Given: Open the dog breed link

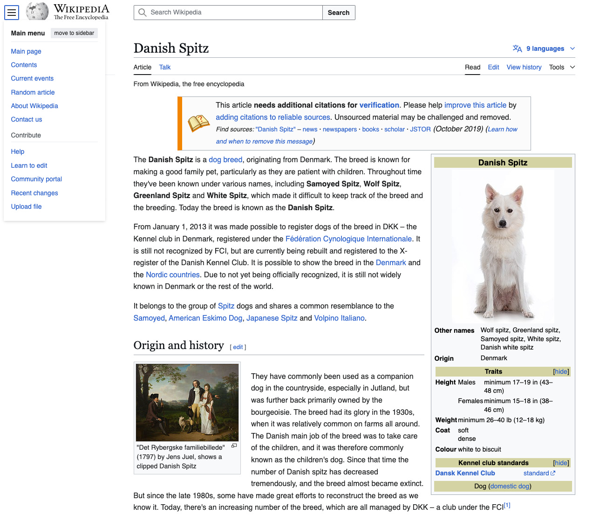Looking at the screenshot, I should coord(225,160).
